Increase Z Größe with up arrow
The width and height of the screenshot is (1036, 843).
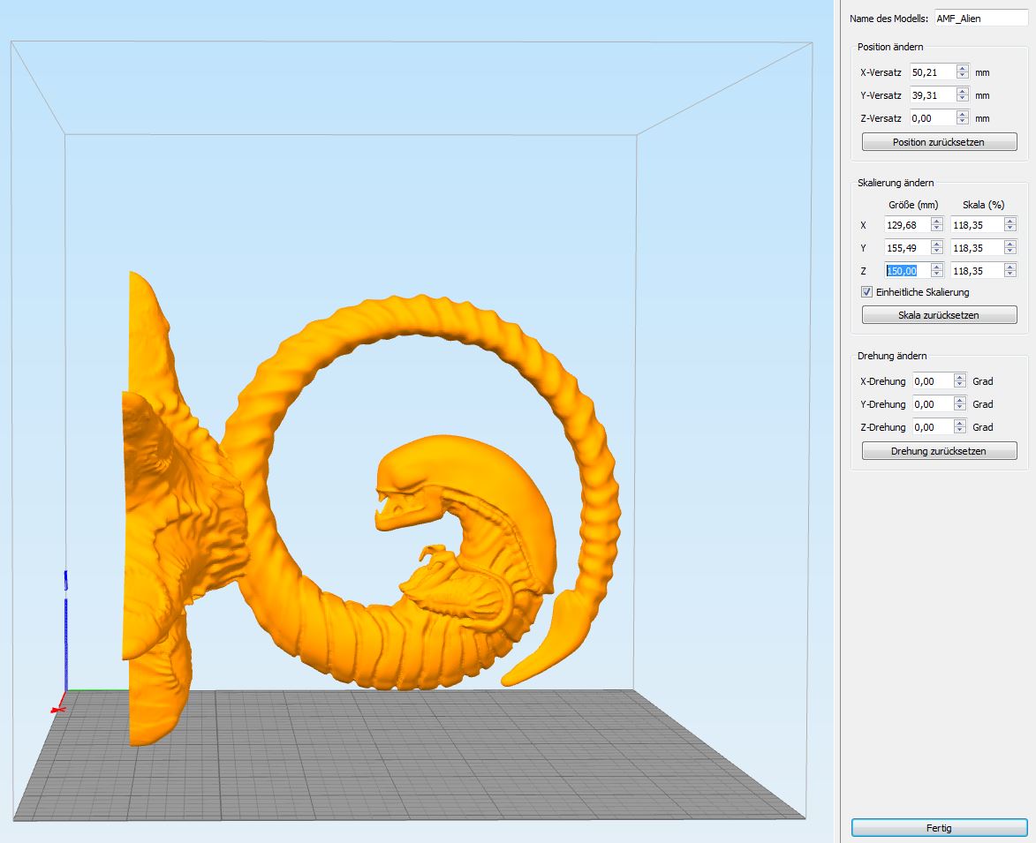[x=937, y=267]
